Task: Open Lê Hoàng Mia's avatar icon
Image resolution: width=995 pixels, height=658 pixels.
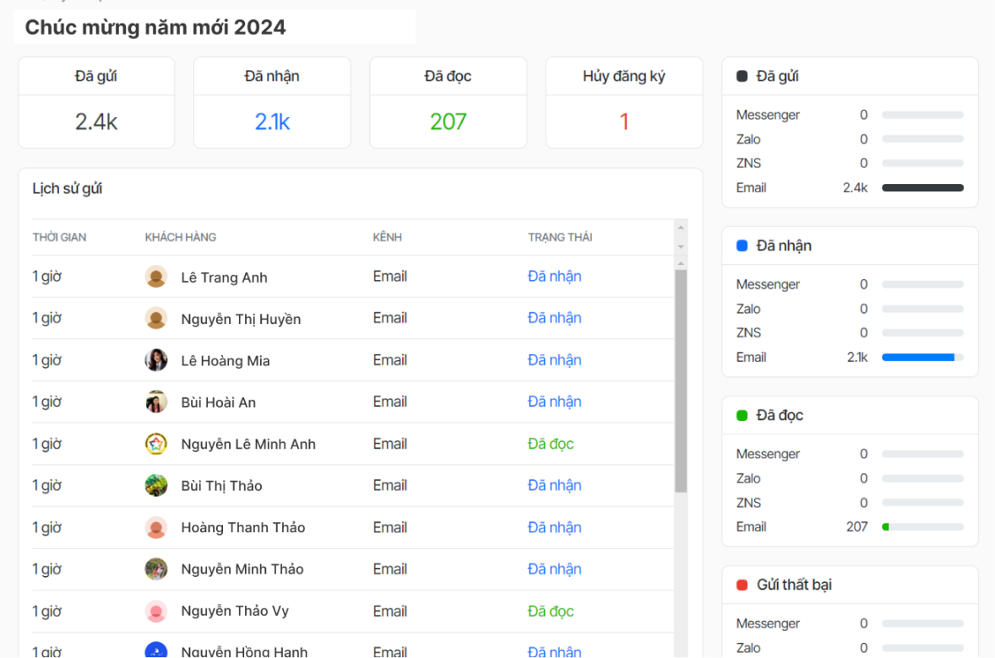Action: (x=156, y=359)
